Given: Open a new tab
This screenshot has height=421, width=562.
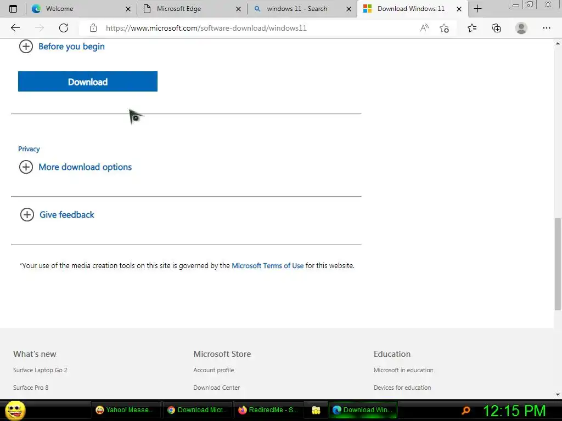Looking at the screenshot, I should 478,9.
